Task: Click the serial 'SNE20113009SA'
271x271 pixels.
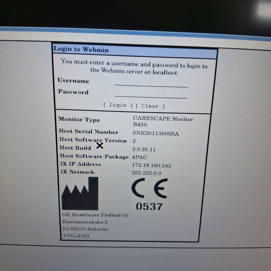Action: 156,133
